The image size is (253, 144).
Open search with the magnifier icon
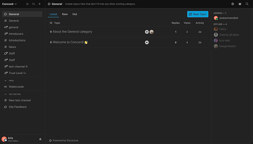[247, 4]
